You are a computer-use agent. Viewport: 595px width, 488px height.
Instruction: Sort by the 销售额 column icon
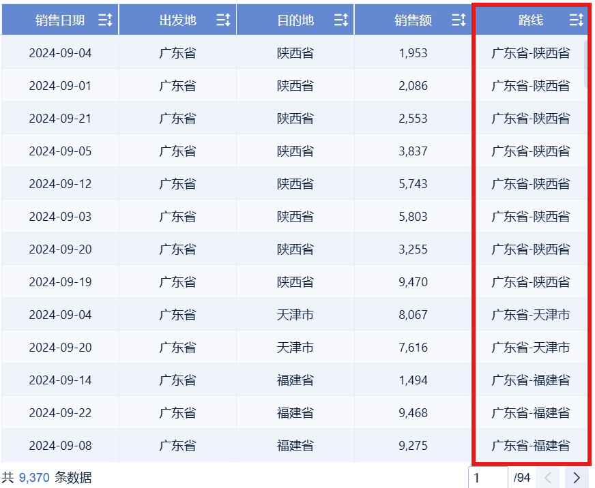pos(459,20)
